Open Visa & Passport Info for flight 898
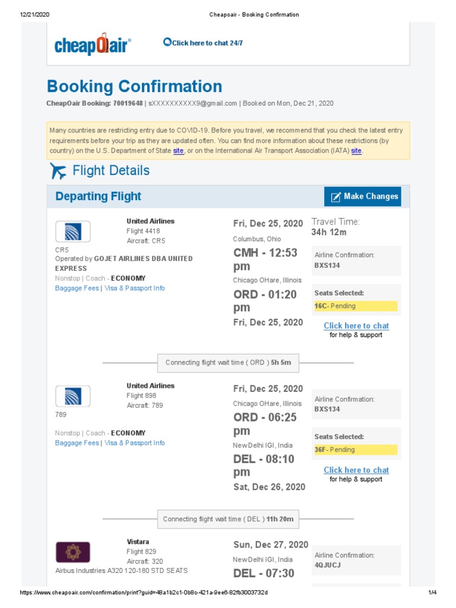The width and height of the screenshot is (456, 608). (x=135, y=443)
